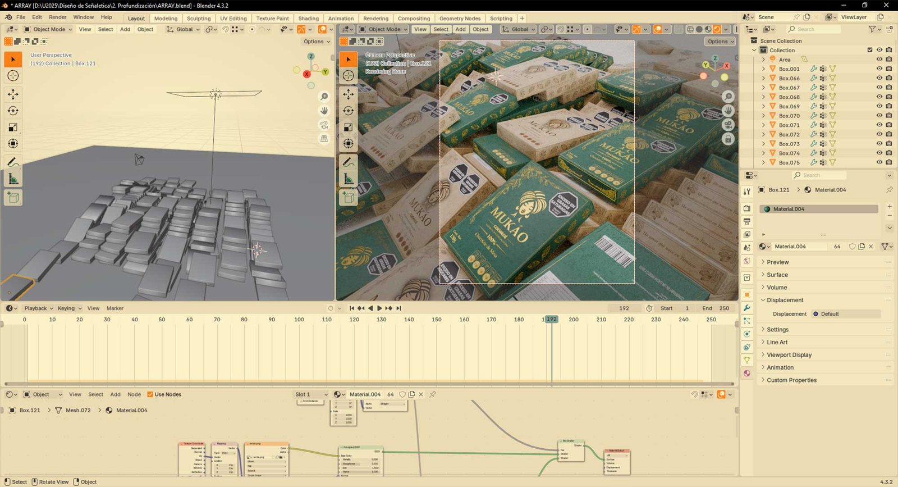Toggle camera view icon in left viewport
The width and height of the screenshot is (898, 487).
pyautogui.click(x=324, y=125)
